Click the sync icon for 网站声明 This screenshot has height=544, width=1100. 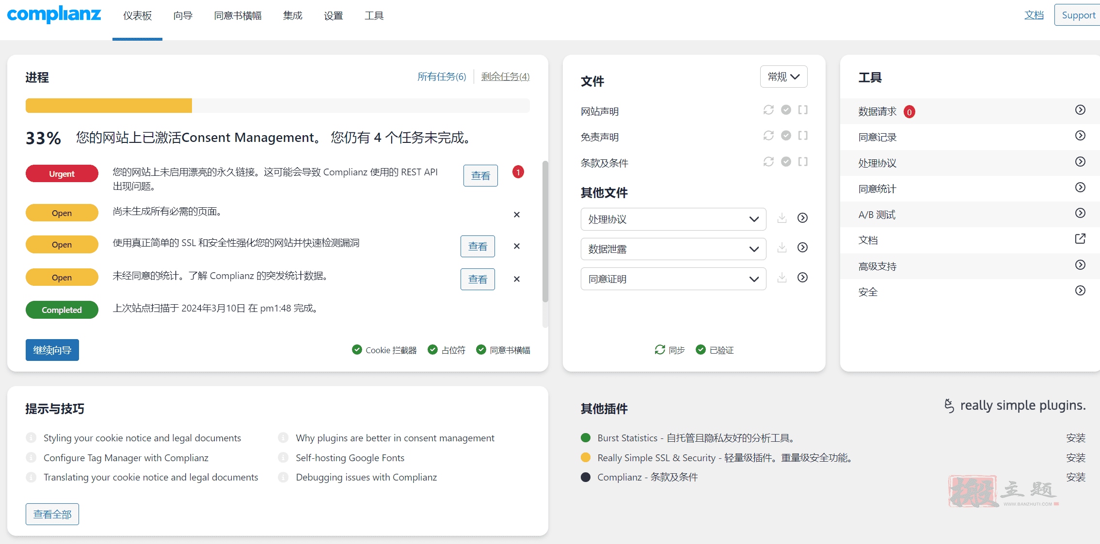pos(768,110)
